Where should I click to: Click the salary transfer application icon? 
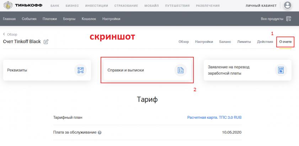tap(281, 70)
